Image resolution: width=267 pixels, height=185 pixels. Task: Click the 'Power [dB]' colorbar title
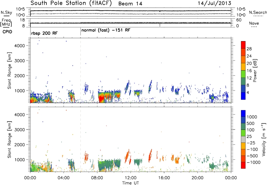click(255, 70)
